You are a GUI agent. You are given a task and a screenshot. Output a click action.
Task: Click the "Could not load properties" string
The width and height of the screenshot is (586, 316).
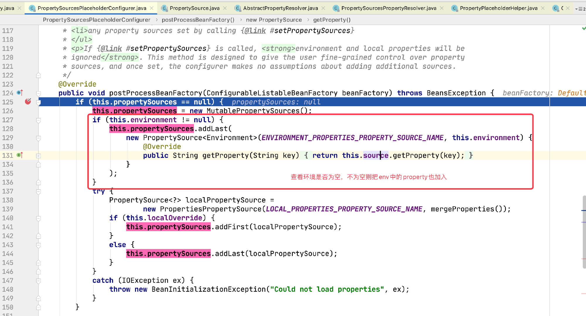tap(327, 289)
